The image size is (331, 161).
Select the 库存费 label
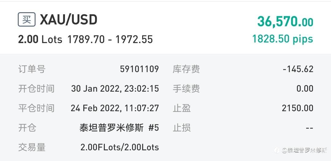[186, 69]
